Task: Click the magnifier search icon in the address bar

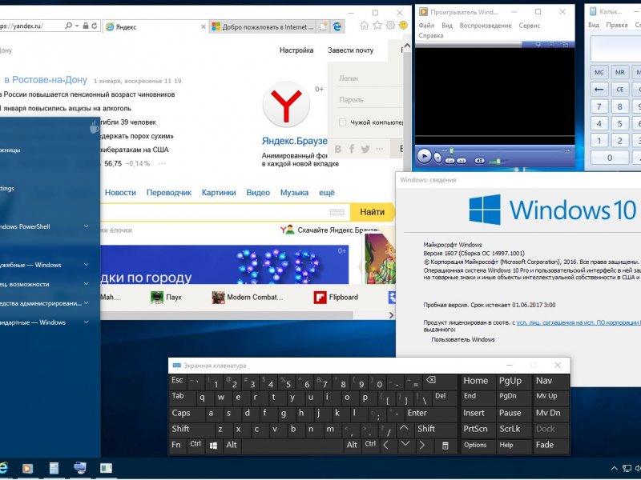Action: (68, 26)
